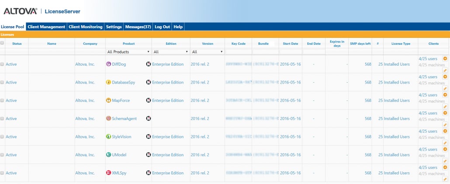Click the black bundle icon in XMLSpy row

149,173
